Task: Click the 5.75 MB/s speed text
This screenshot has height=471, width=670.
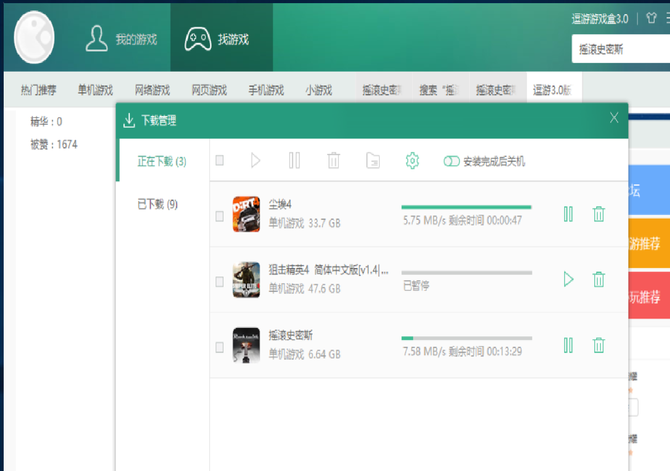Action: point(424,220)
